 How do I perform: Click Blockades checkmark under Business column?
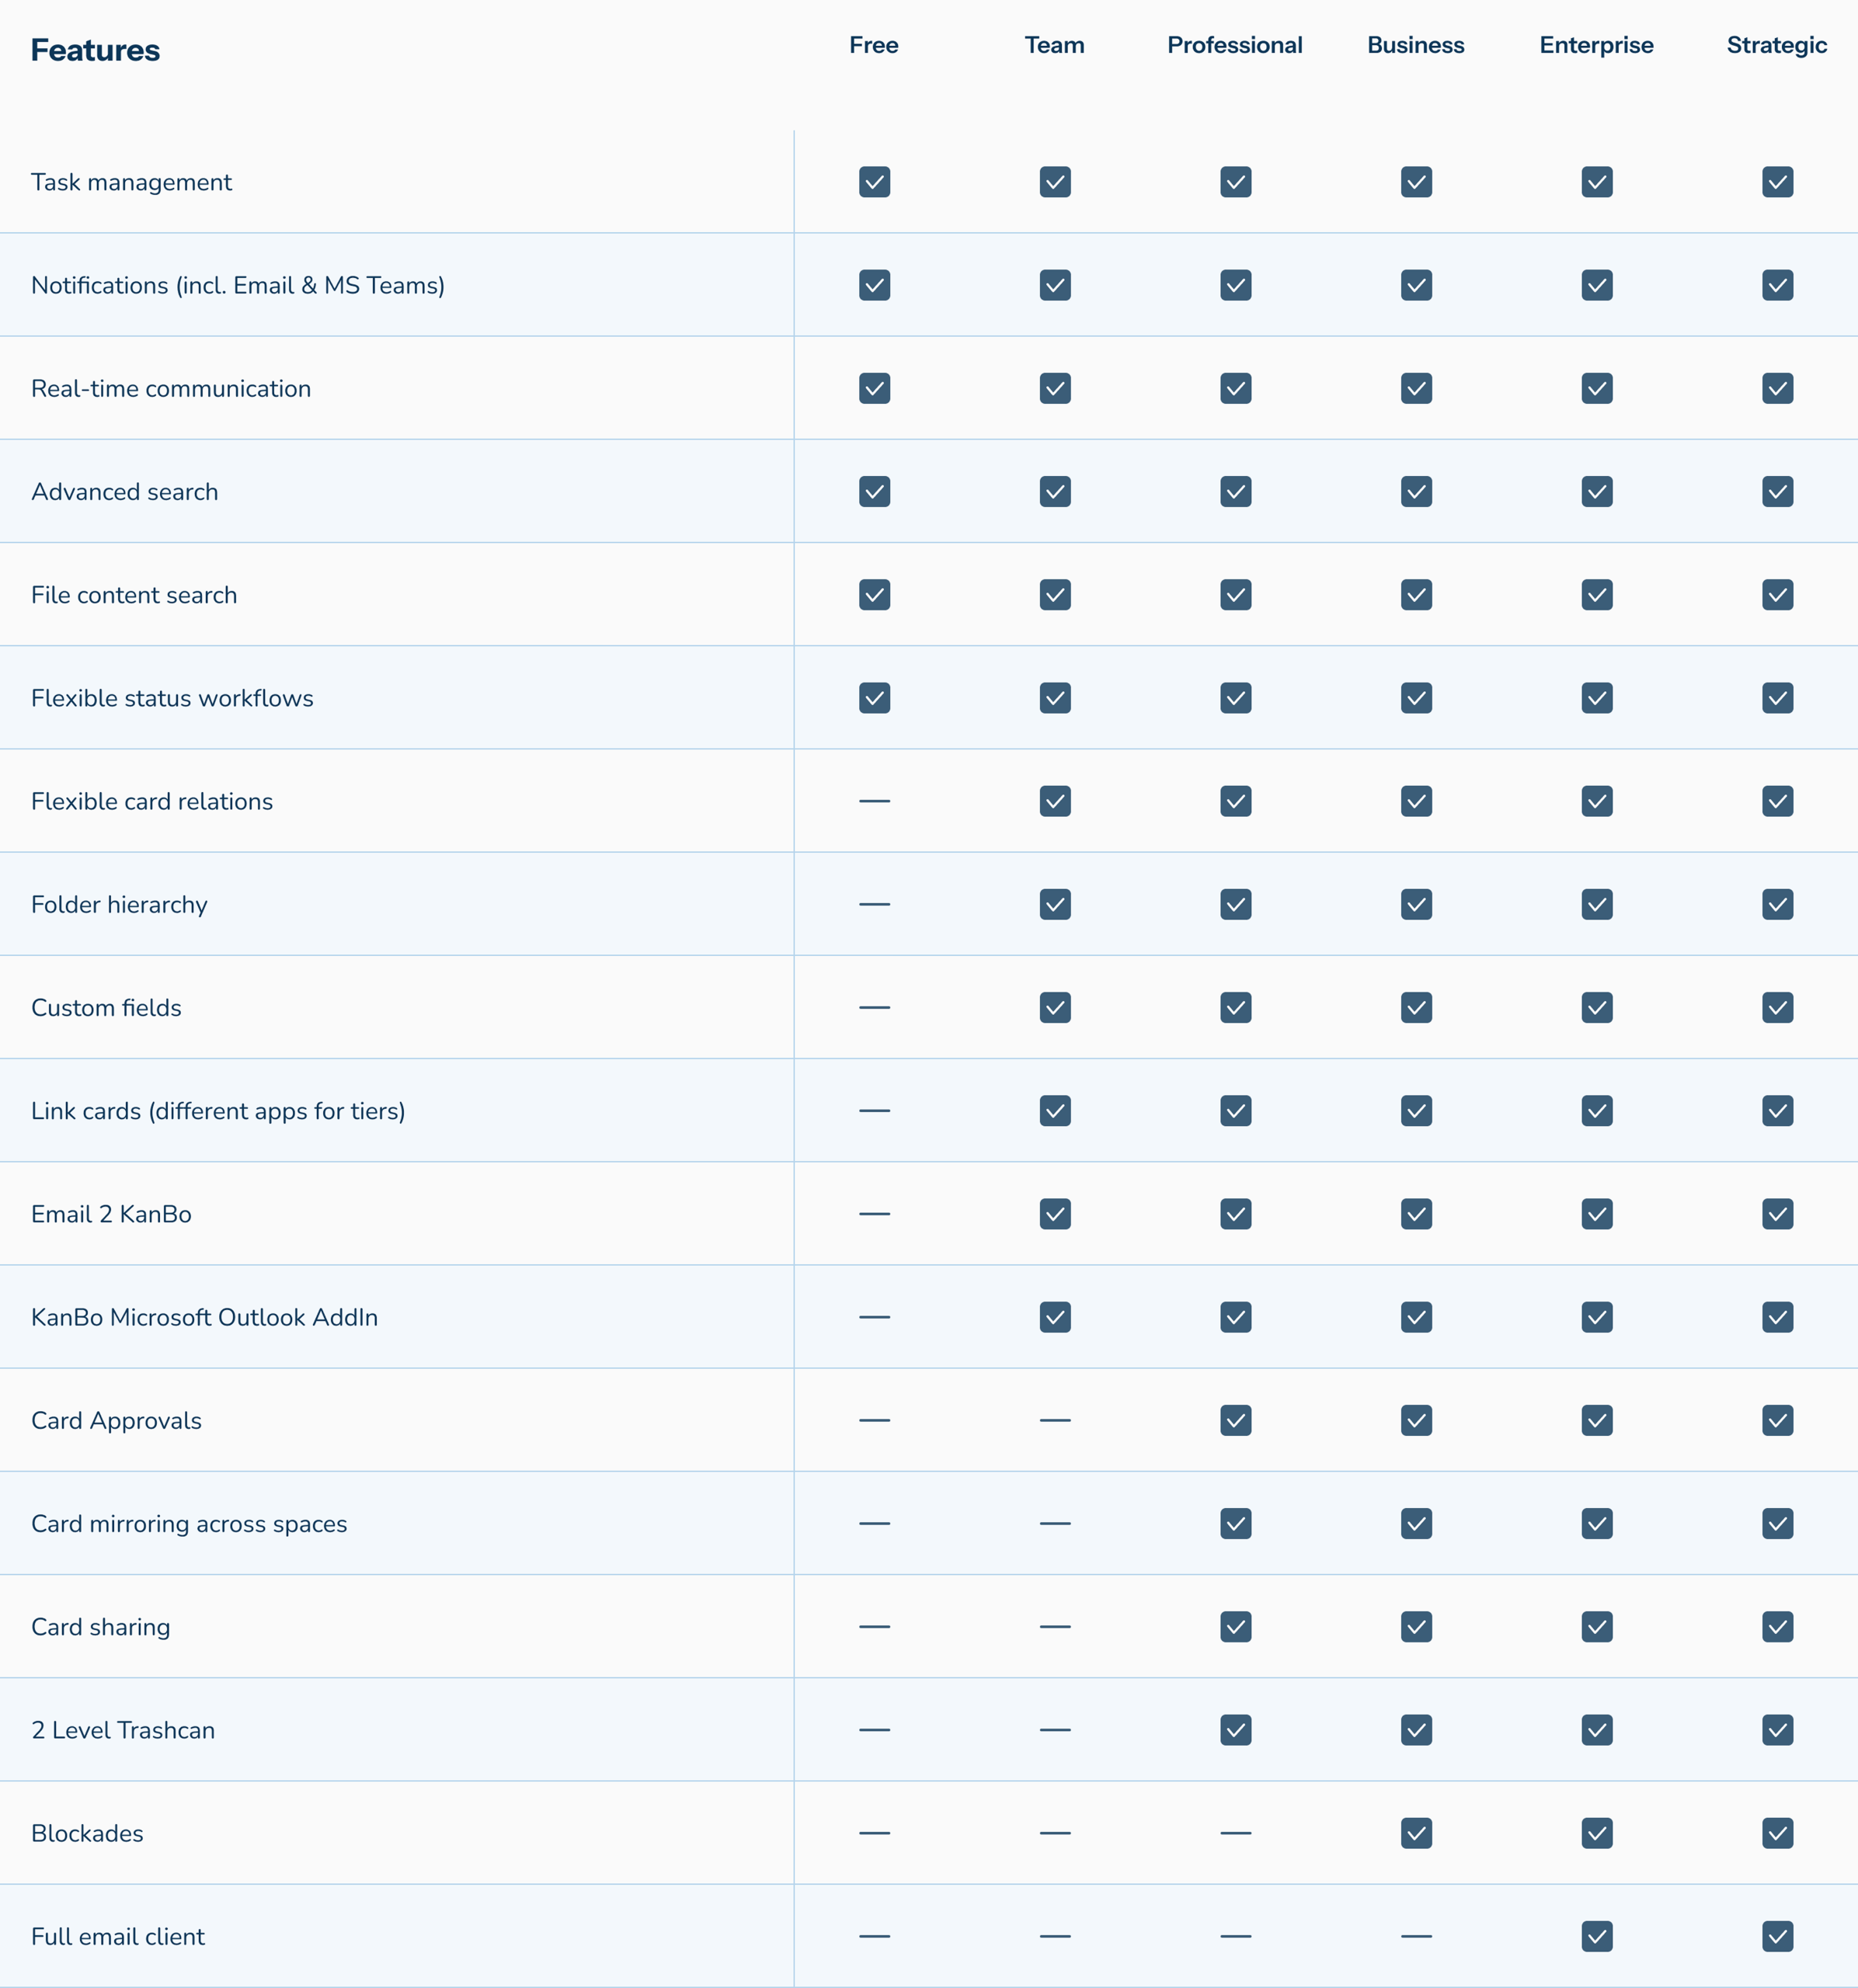tap(1416, 1833)
